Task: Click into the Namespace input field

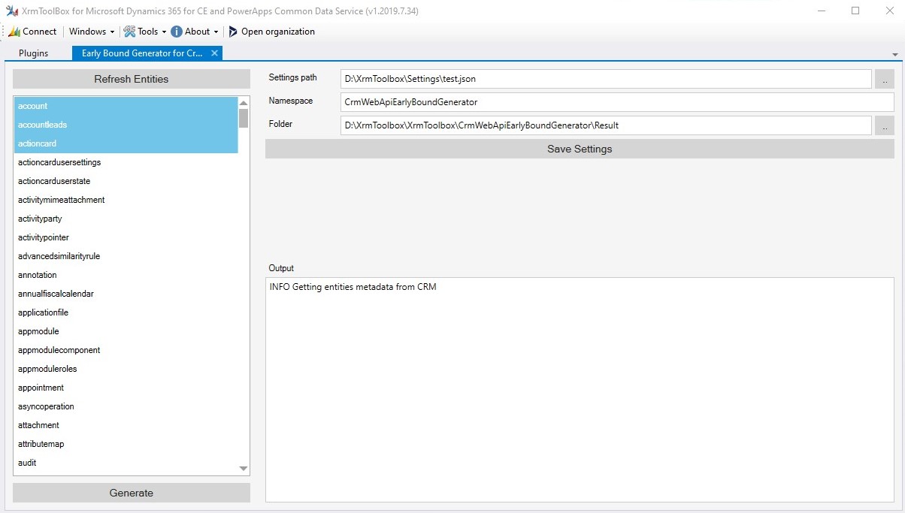Action: [x=617, y=102]
